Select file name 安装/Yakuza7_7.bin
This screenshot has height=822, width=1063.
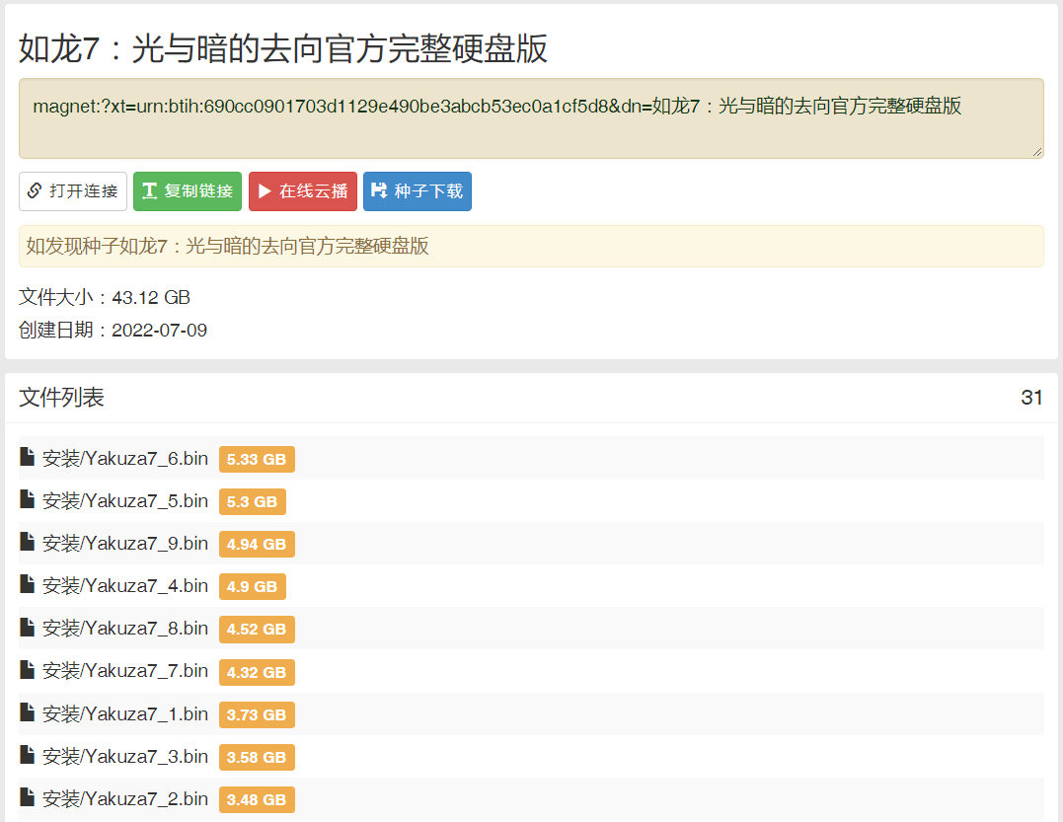click(125, 671)
